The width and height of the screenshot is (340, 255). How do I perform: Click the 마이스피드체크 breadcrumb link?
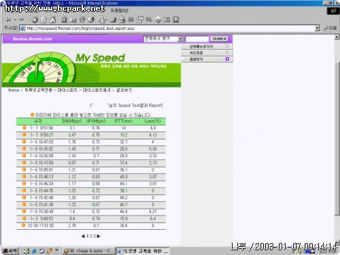[x=97, y=90]
